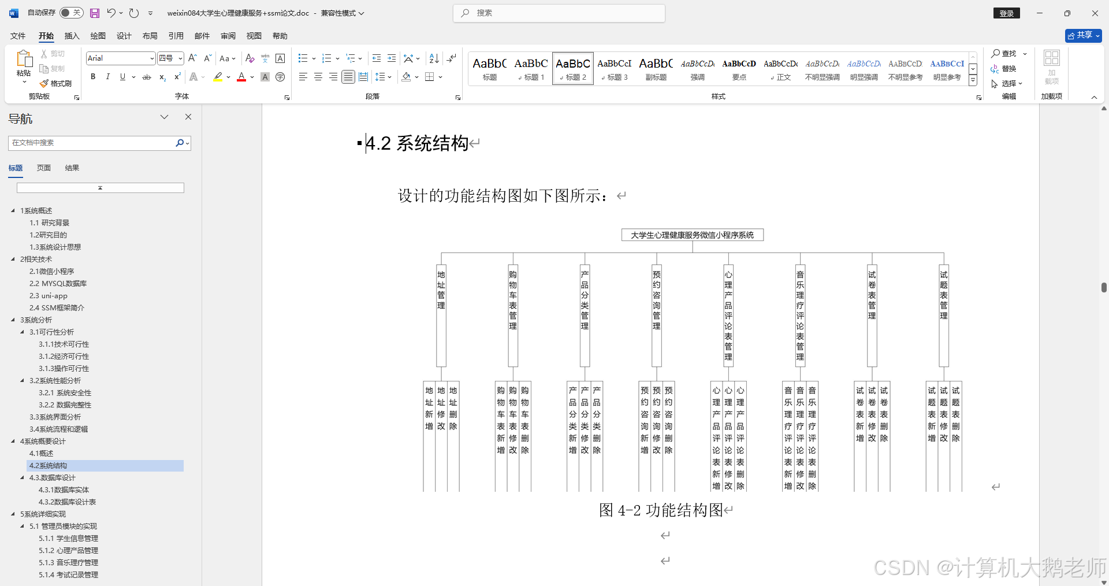Open the font name dropdown

pyautogui.click(x=152, y=58)
